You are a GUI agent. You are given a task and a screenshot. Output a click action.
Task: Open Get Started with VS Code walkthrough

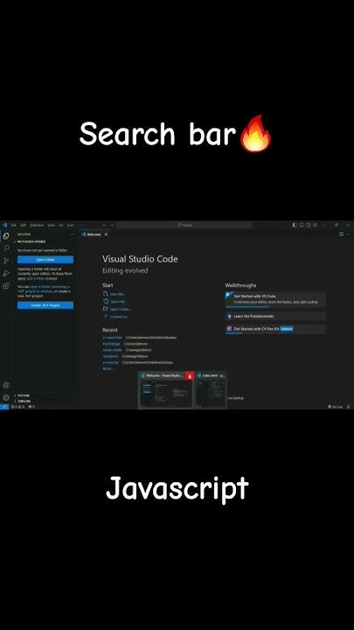coord(275,299)
